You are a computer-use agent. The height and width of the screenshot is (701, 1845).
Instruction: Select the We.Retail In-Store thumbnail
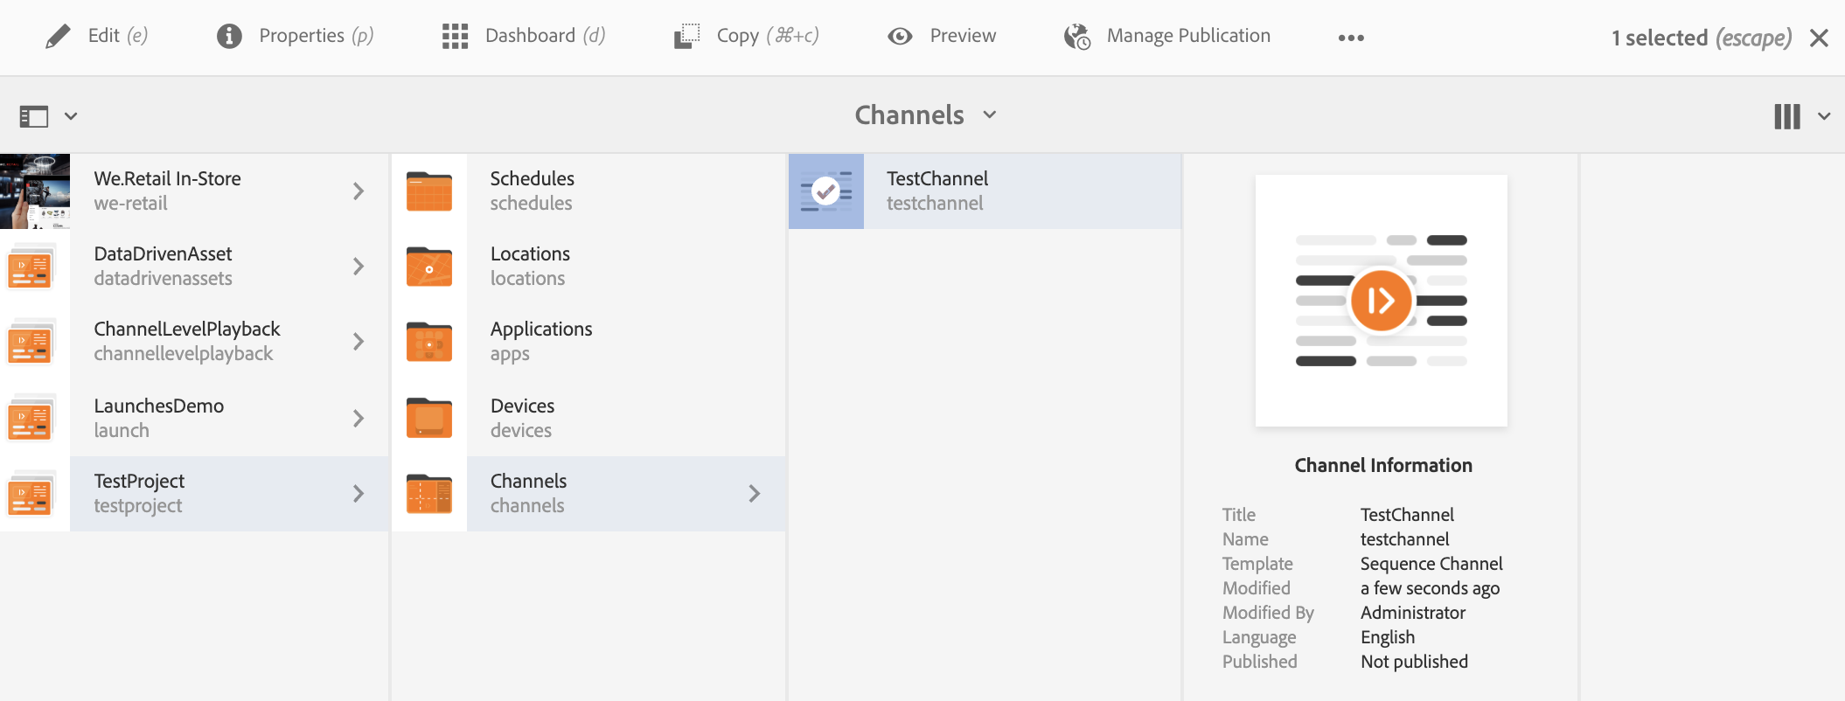pos(35,191)
